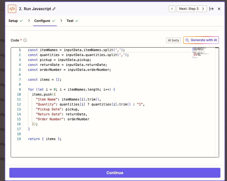The image size is (227, 181).
Task: Click the "Pickup Date" property line
Action: pyautogui.click(x=58, y=109)
